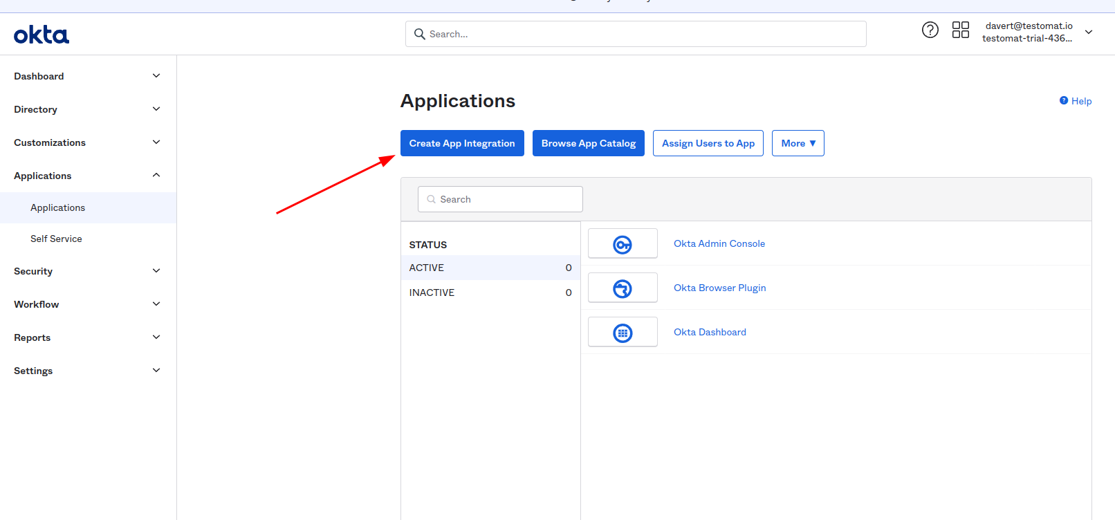Open the apps grid icon
Image resolution: width=1115 pixels, height=520 pixels.
tap(960, 30)
